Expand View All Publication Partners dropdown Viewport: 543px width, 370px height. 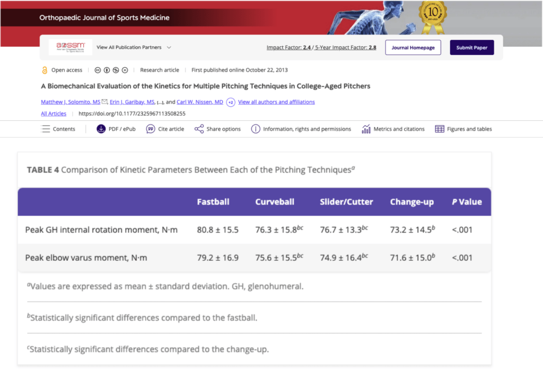click(x=169, y=47)
